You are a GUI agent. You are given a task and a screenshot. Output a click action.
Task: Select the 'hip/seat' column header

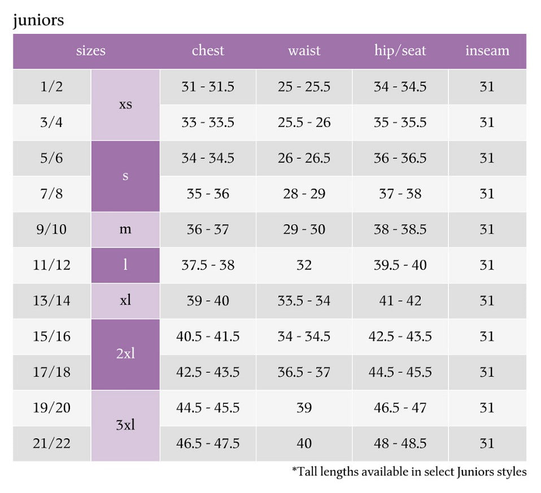pos(400,51)
